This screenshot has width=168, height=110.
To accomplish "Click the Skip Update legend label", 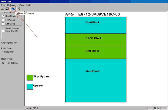I will tap(41, 76).
